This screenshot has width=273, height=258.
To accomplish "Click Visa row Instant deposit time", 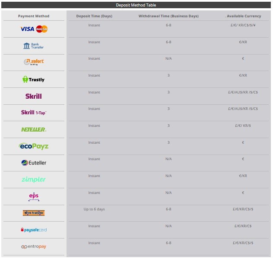I will click(x=94, y=25).
